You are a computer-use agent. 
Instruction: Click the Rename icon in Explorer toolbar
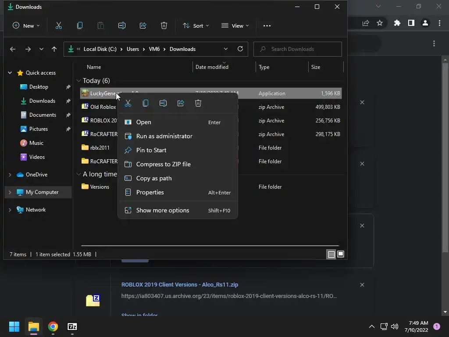pos(122,26)
